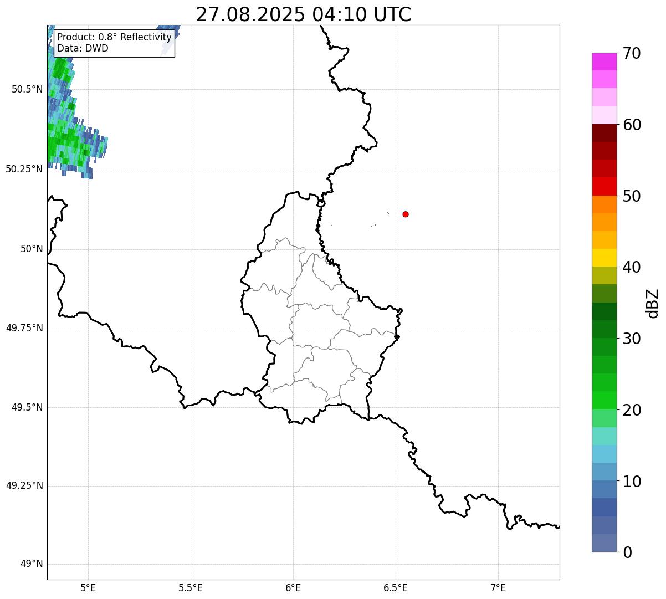Click the colorbar tick label 20
Image resolution: width=666 pixels, height=599 pixels.
(632, 410)
